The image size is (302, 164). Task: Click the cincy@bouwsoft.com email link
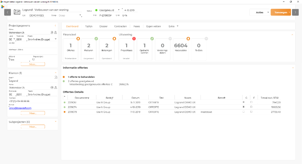click(20, 108)
